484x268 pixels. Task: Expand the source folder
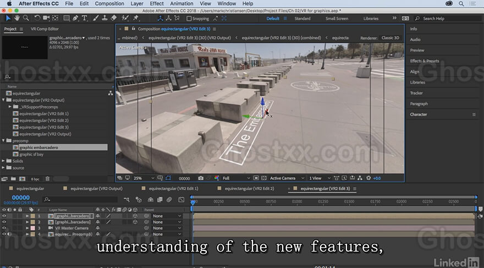(3, 168)
